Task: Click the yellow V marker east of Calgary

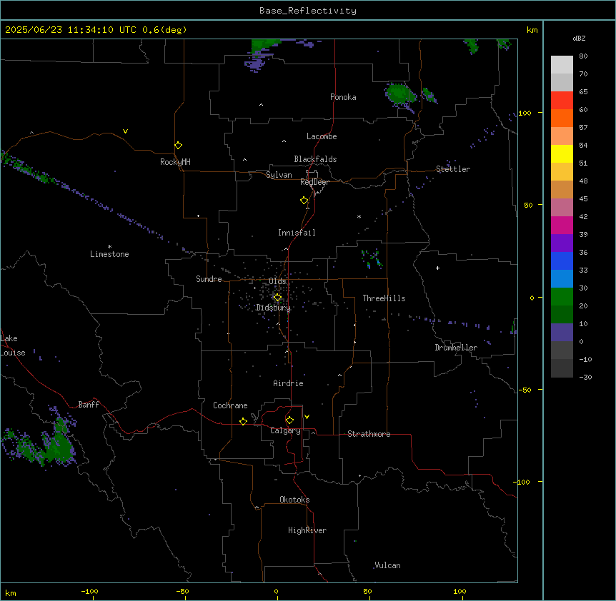Action: (x=307, y=417)
